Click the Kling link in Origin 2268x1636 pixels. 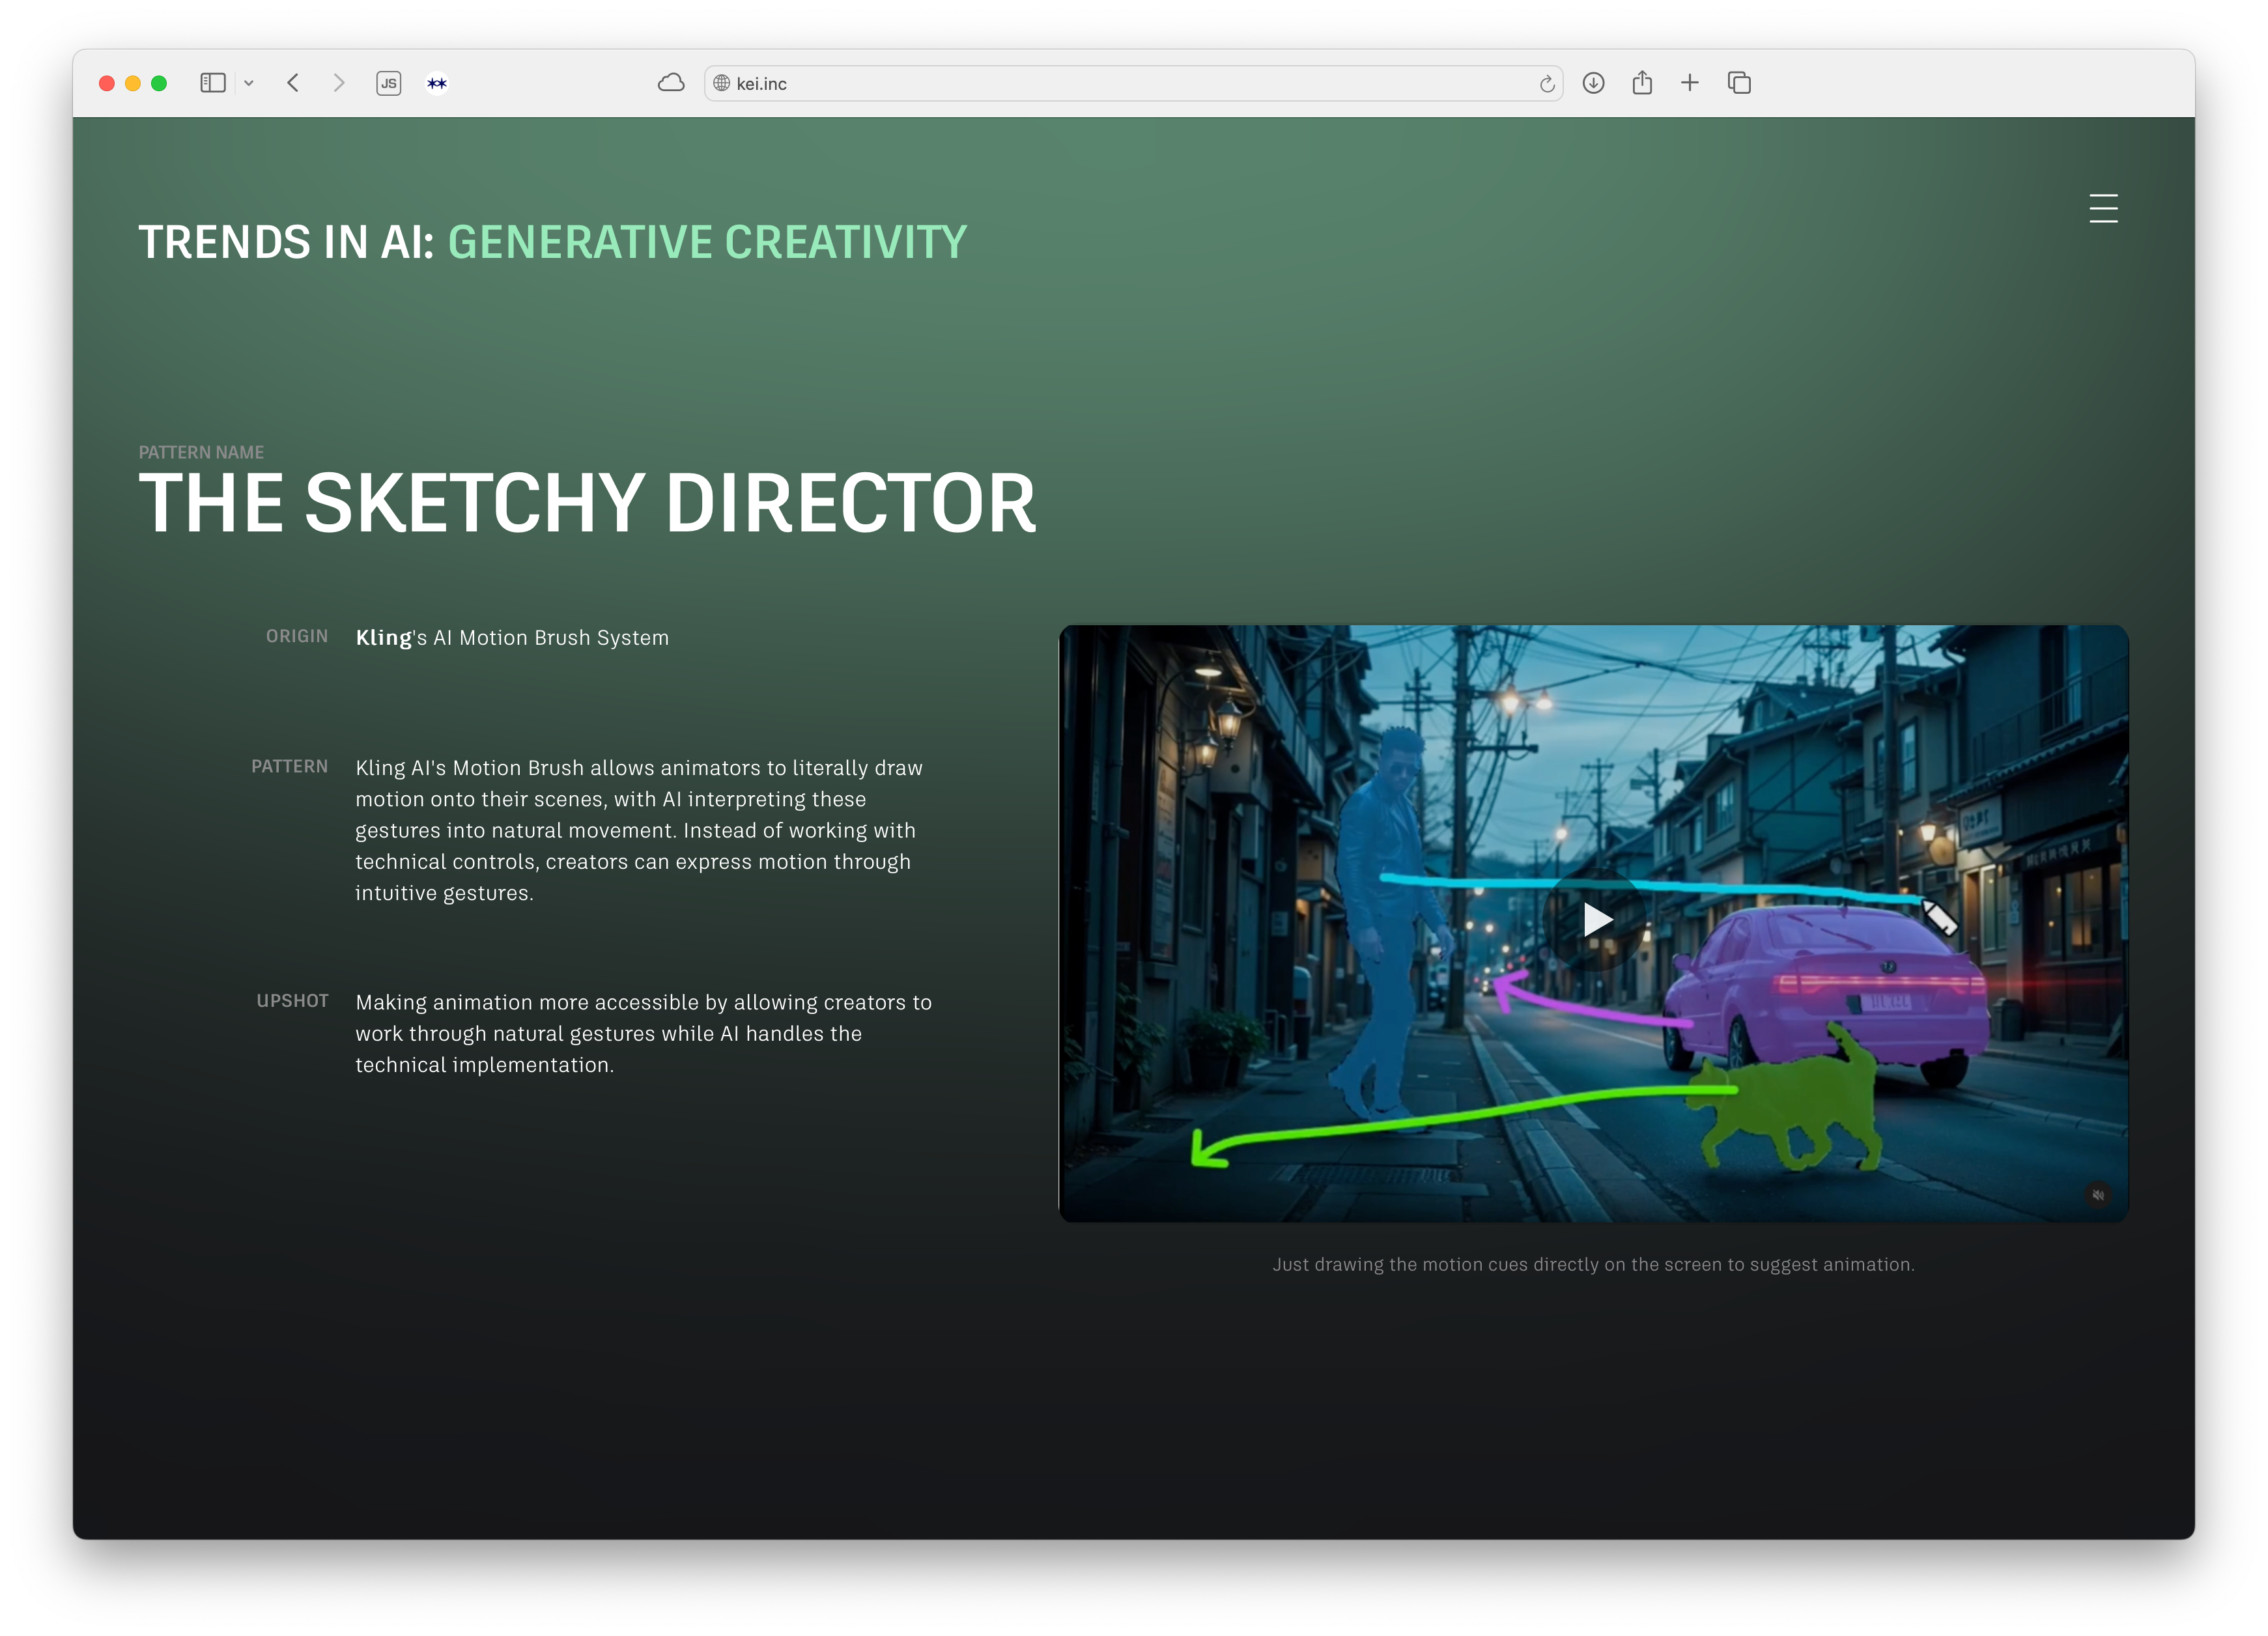(x=384, y=638)
